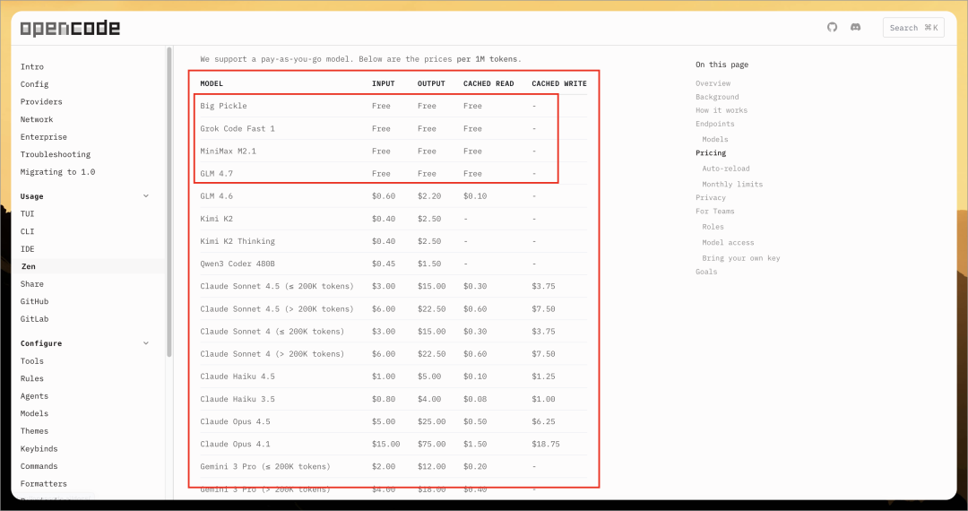Select IDE under Usage
This screenshot has height=511, width=968.
point(27,248)
